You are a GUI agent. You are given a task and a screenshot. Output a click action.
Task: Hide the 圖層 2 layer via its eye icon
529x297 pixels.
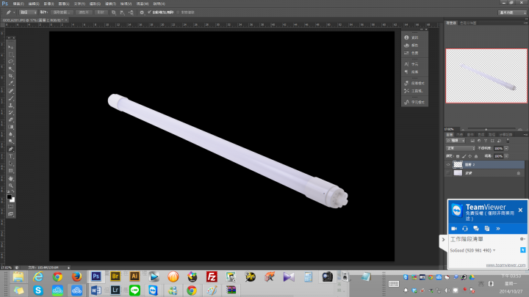449,165
